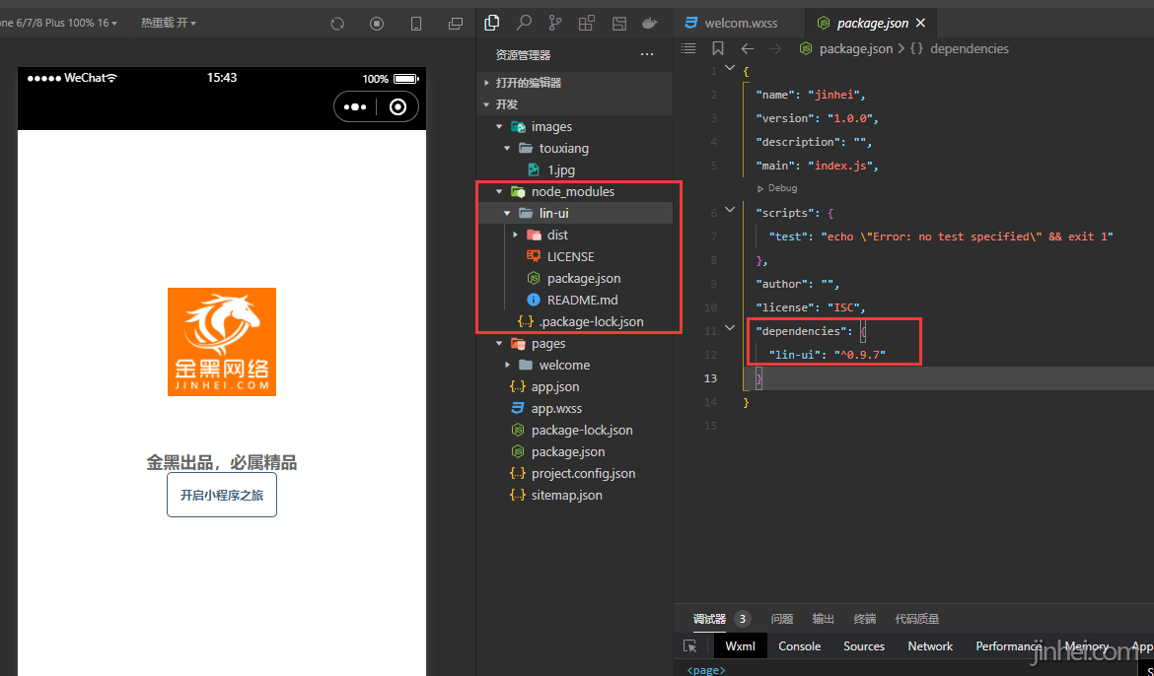This screenshot has width=1154, height=676.
Task: Fold the dependencies block at line 11
Action: (x=729, y=328)
